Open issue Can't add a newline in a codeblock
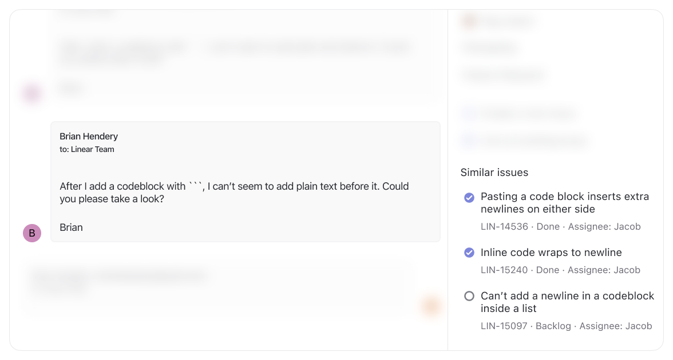The height and width of the screenshot is (360, 673). [568, 302]
